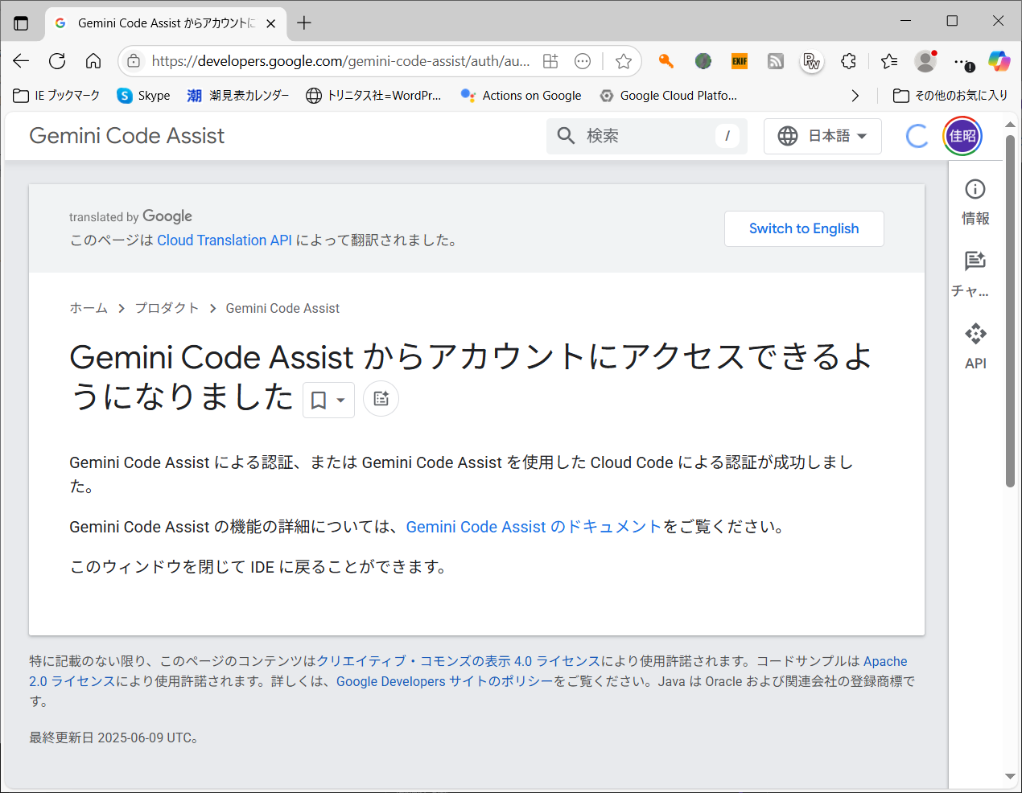The image size is (1022, 793).
Task: Open Gemini Code Assist のドキュメント link
Action: point(534,527)
